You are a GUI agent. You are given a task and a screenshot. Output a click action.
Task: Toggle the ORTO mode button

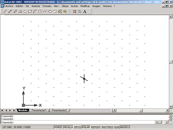[77, 127]
